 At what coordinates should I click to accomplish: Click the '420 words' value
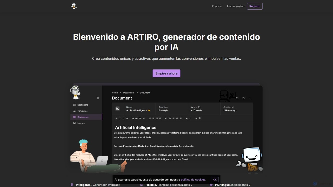(196, 110)
